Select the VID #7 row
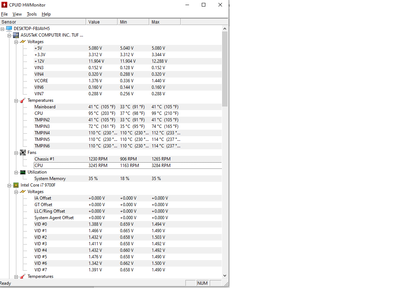This screenshot has height=288, width=418. point(127,270)
